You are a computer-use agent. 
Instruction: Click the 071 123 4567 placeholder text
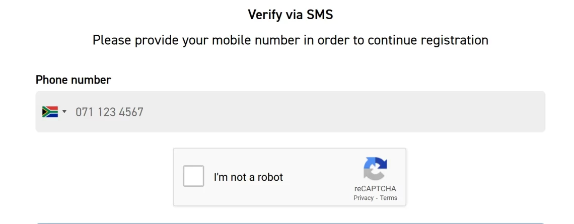(x=109, y=112)
